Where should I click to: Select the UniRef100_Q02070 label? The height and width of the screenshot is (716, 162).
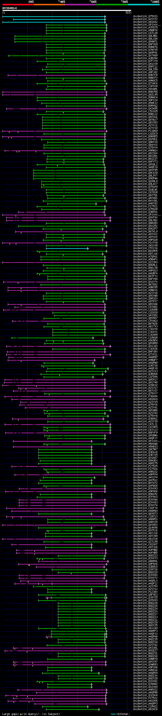pos(145,282)
